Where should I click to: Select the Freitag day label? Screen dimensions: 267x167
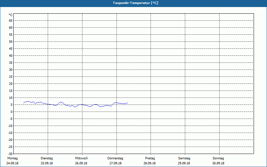point(150,158)
